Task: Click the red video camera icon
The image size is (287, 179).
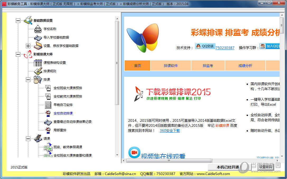Action: tap(134, 152)
